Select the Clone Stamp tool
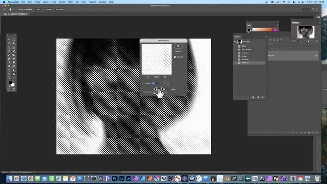This screenshot has height=184, width=327. coord(14,55)
